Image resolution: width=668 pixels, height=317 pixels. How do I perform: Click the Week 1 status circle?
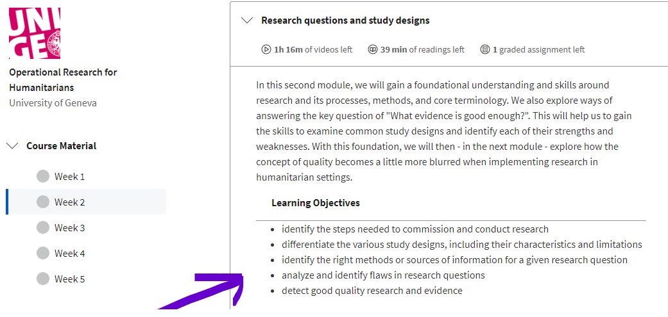43,177
